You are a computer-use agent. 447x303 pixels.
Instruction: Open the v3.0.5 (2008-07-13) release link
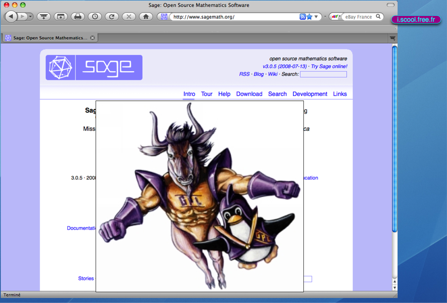pos(285,66)
